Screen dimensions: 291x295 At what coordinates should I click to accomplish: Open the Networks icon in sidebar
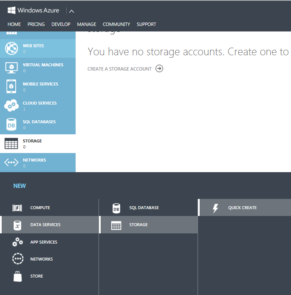coord(11,163)
